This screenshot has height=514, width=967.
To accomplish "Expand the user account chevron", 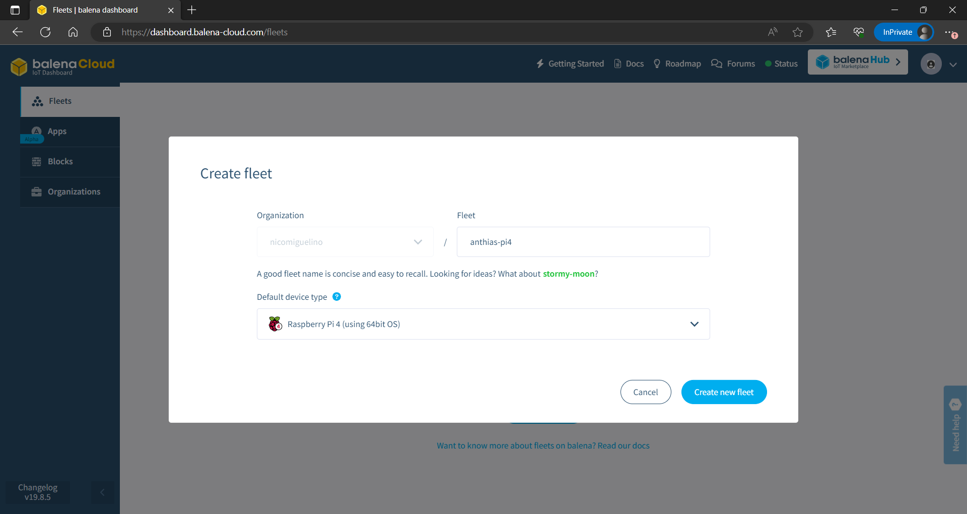I will 953,65.
